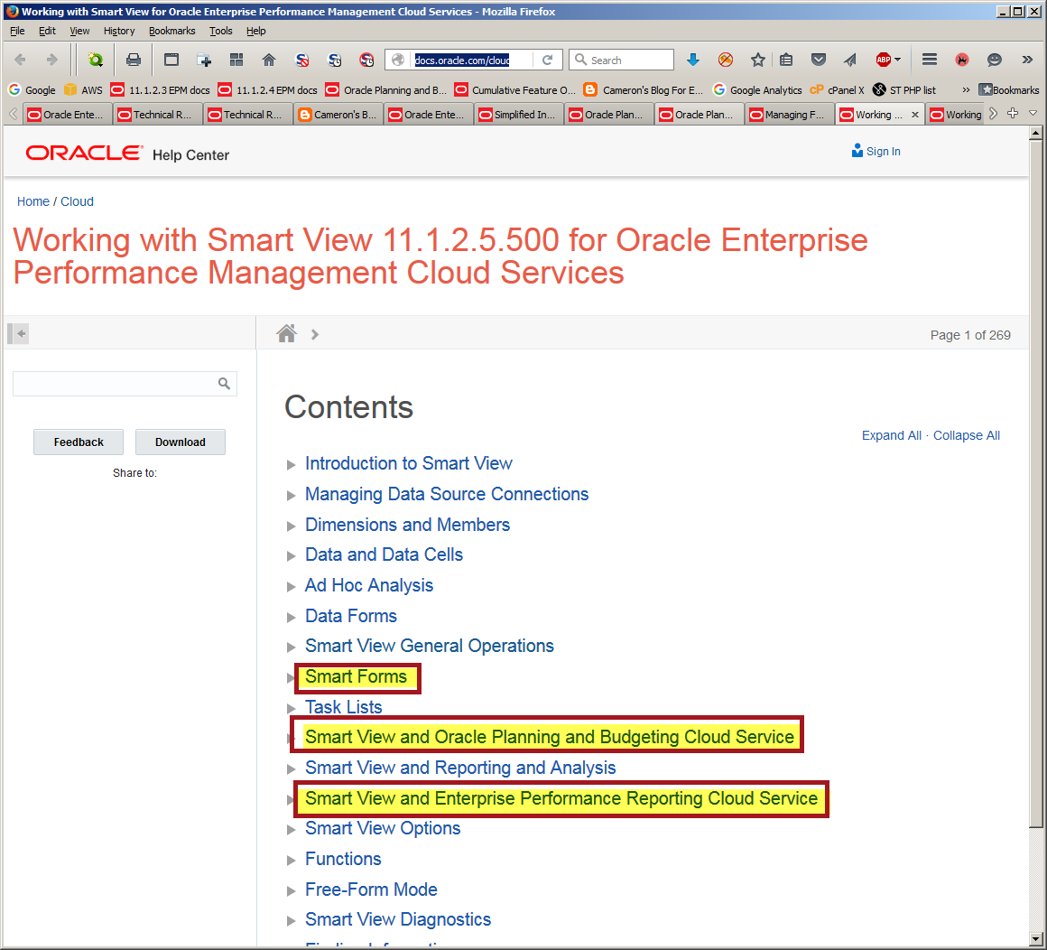
Task: Click the Oracle logo
Action: click(x=84, y=153)
